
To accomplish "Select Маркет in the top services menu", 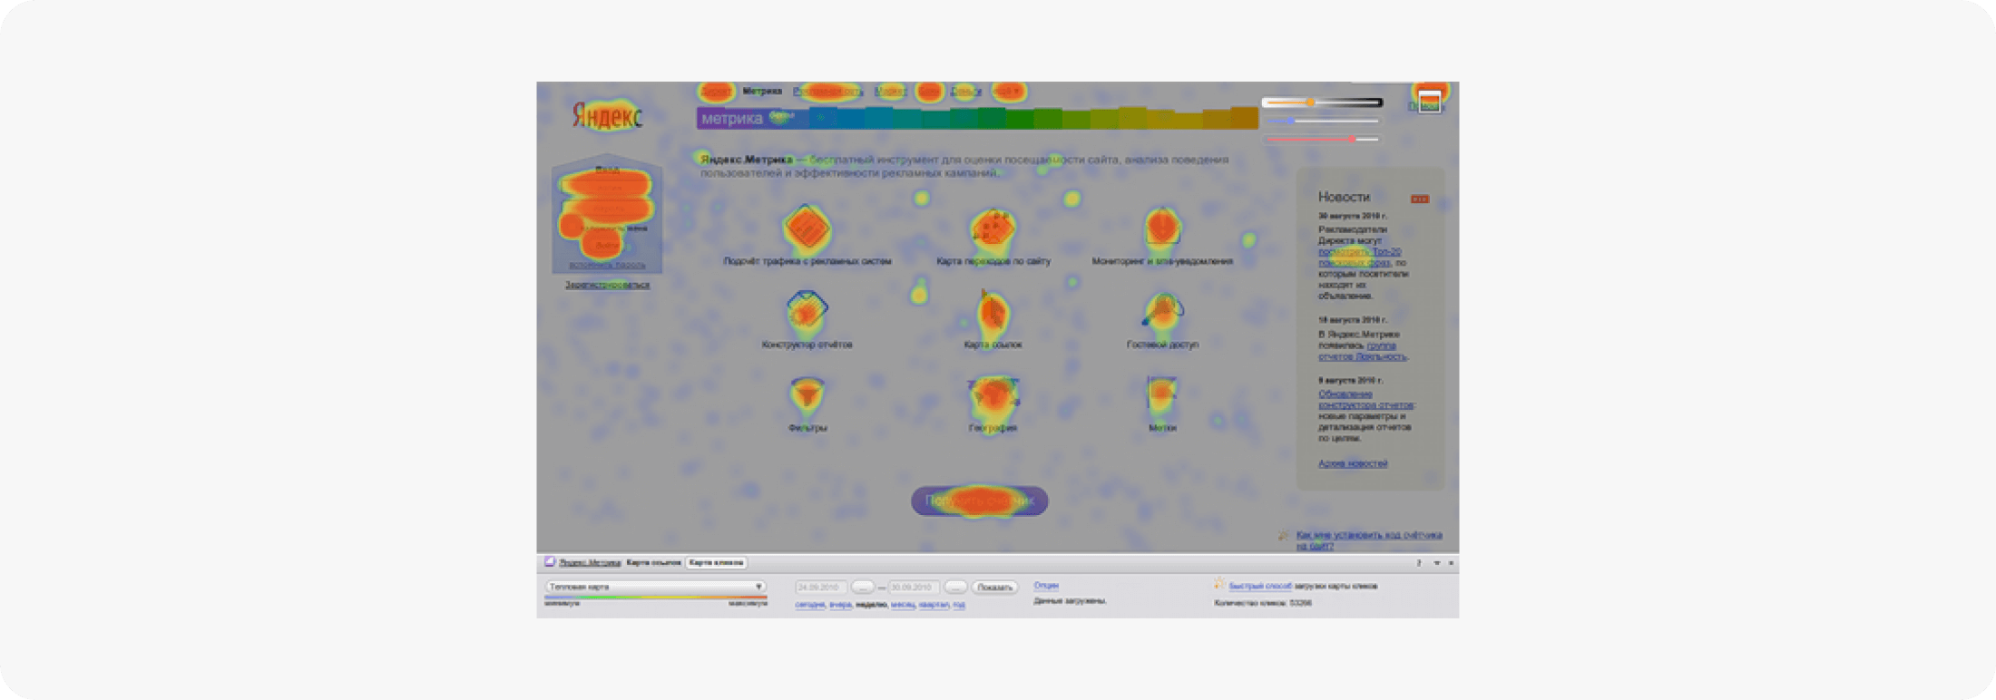I will tap(890, 92).
